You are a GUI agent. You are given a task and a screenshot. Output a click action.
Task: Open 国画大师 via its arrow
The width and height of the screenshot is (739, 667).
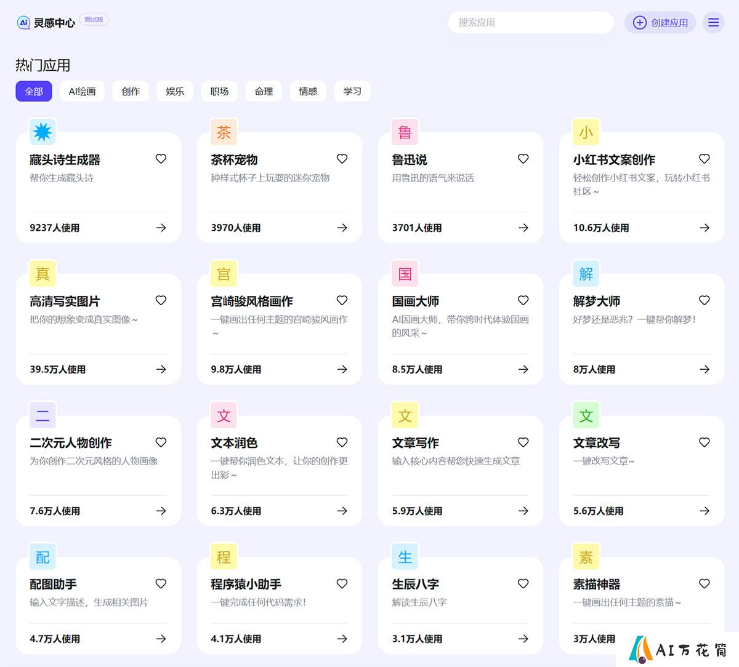click(x=523, y=369)
